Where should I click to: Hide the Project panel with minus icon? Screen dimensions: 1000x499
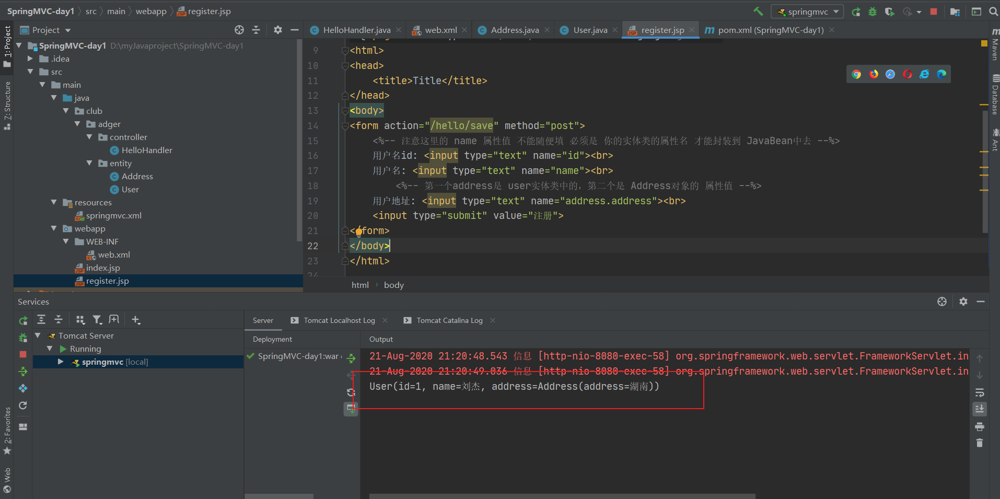[295, 30]
